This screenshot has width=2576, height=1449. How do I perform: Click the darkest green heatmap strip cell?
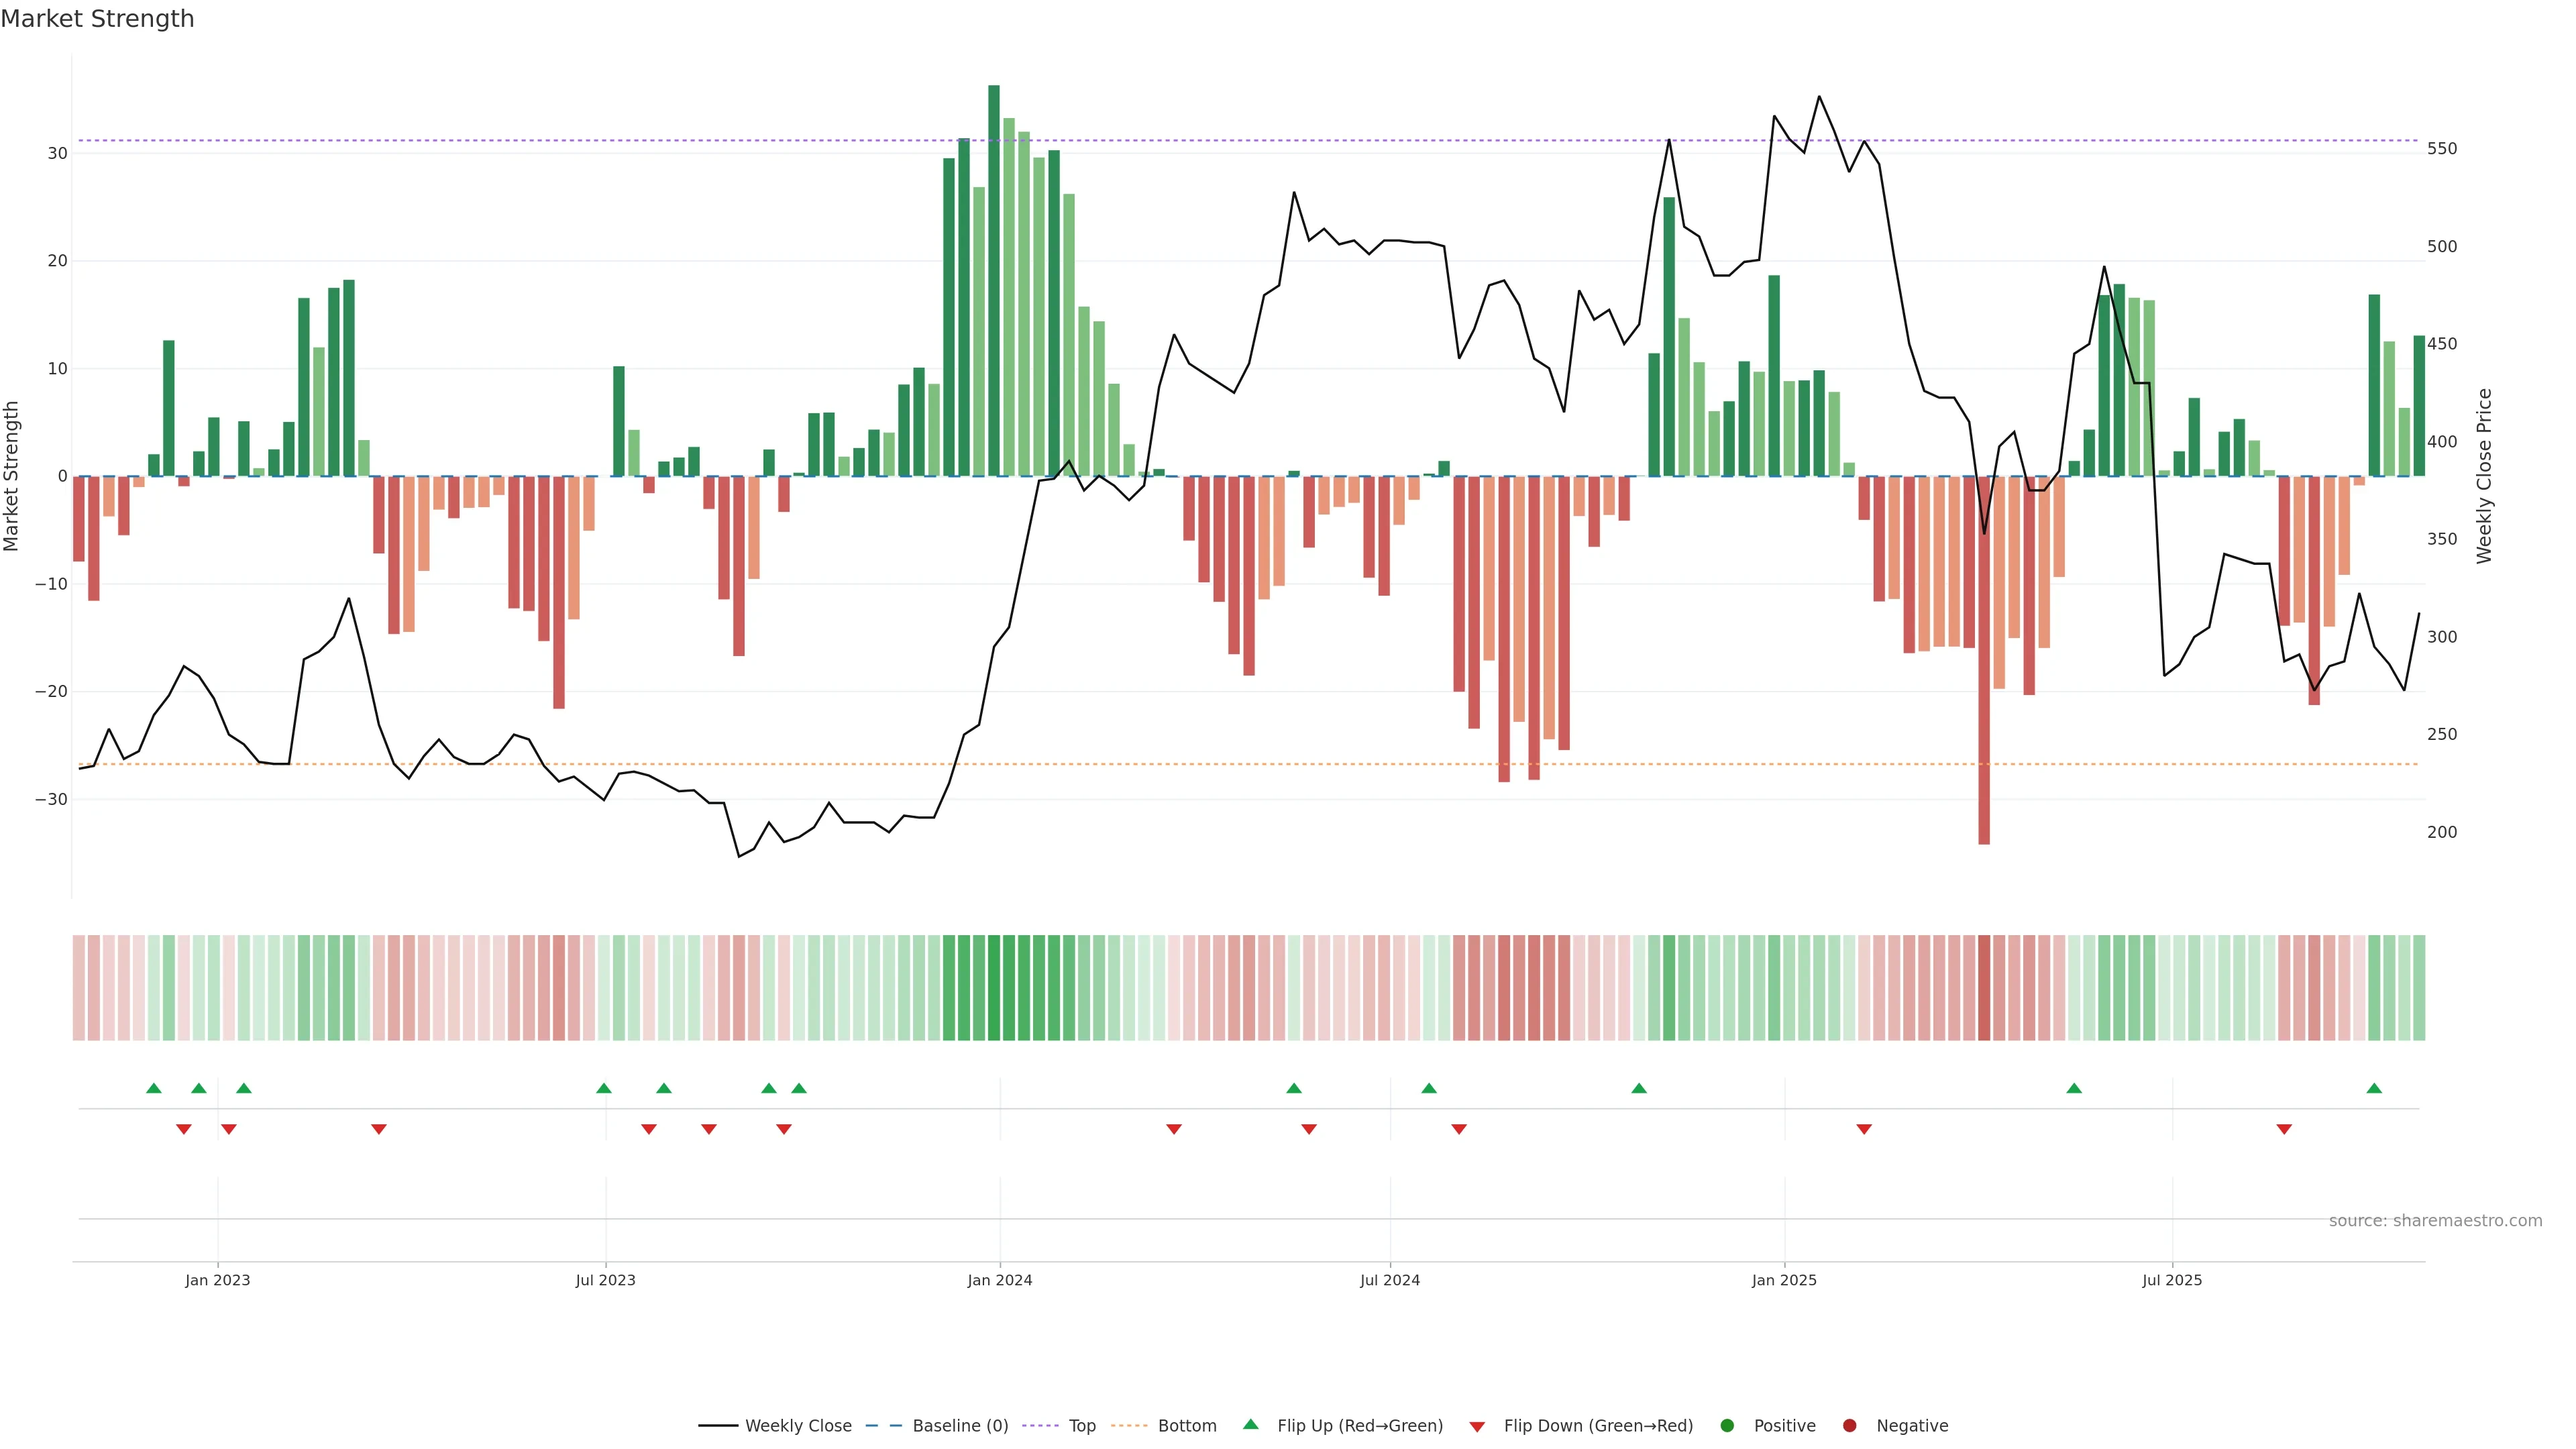click(x=993, y=987)
